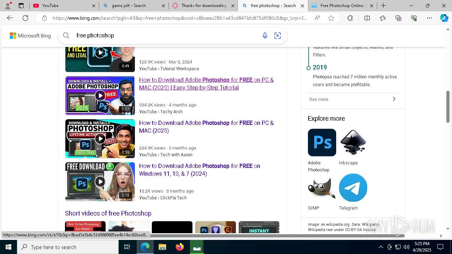This screenshot has width=452, height=254.
Task: Open the INSTANT short video thumbnail
Action: 259,227
